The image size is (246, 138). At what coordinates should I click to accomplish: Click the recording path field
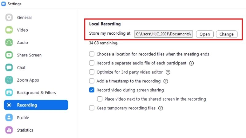point(163,34)
